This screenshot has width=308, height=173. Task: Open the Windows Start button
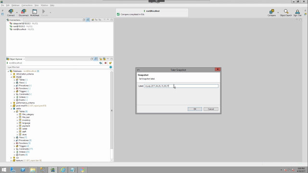(4, 170)
